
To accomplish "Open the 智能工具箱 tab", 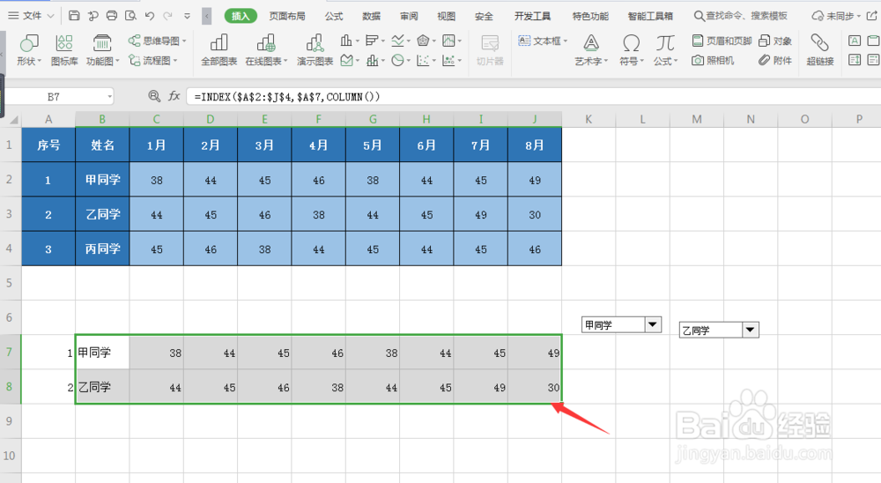I will 650,16.
